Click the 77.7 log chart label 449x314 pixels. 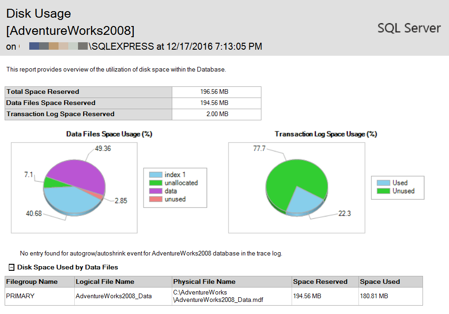click(x=259, y=149)
